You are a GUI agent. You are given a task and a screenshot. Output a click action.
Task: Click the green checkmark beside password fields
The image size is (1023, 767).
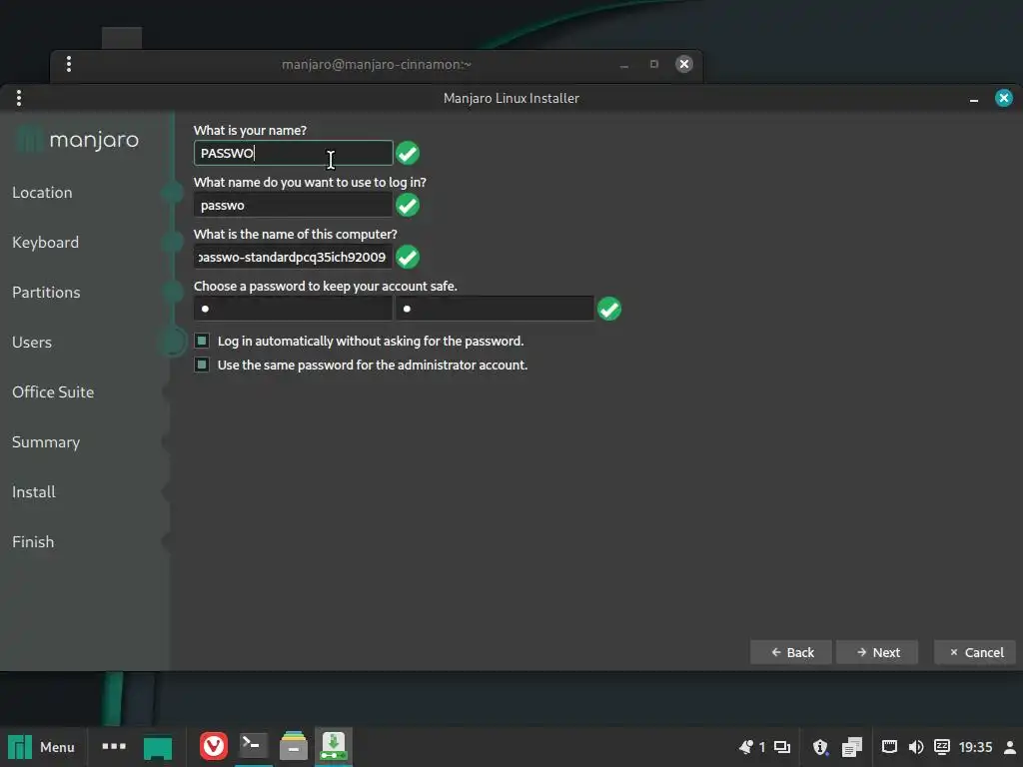(x=609, y=309)
